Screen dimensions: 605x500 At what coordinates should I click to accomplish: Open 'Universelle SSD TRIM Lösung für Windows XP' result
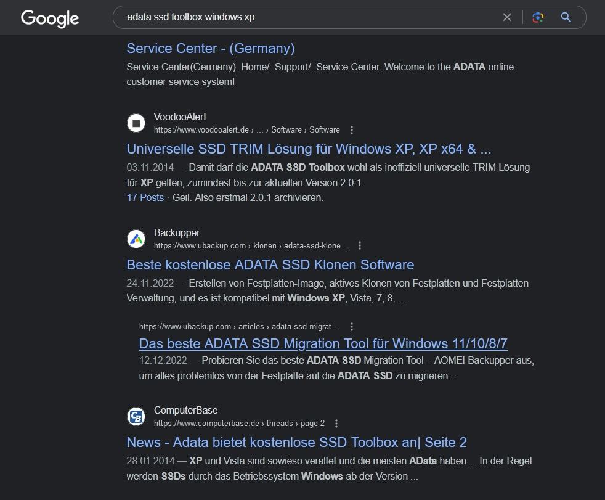coord(309,149)
